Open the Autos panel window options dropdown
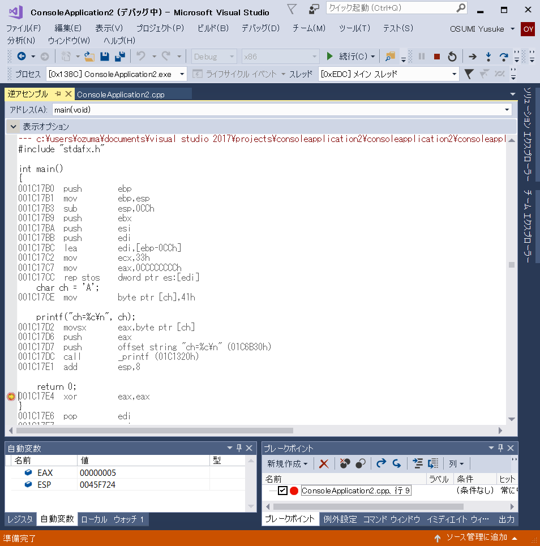This screenshot has height=546, width=540. pyautogui.click(x=230, y=448)
